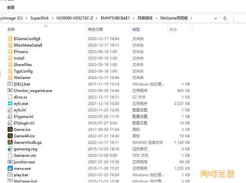Click the file name Checker_wegame.exe
The width and height of the screenshot is (246, 183).
tap(33, 91)
